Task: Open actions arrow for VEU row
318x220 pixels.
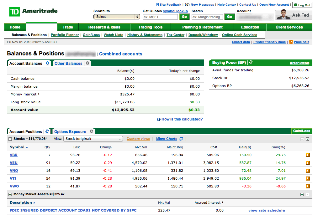Action: tap(308, 163)
